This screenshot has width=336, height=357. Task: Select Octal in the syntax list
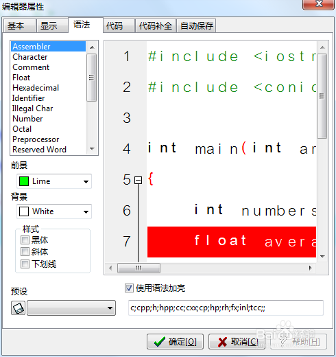(49, 129)
